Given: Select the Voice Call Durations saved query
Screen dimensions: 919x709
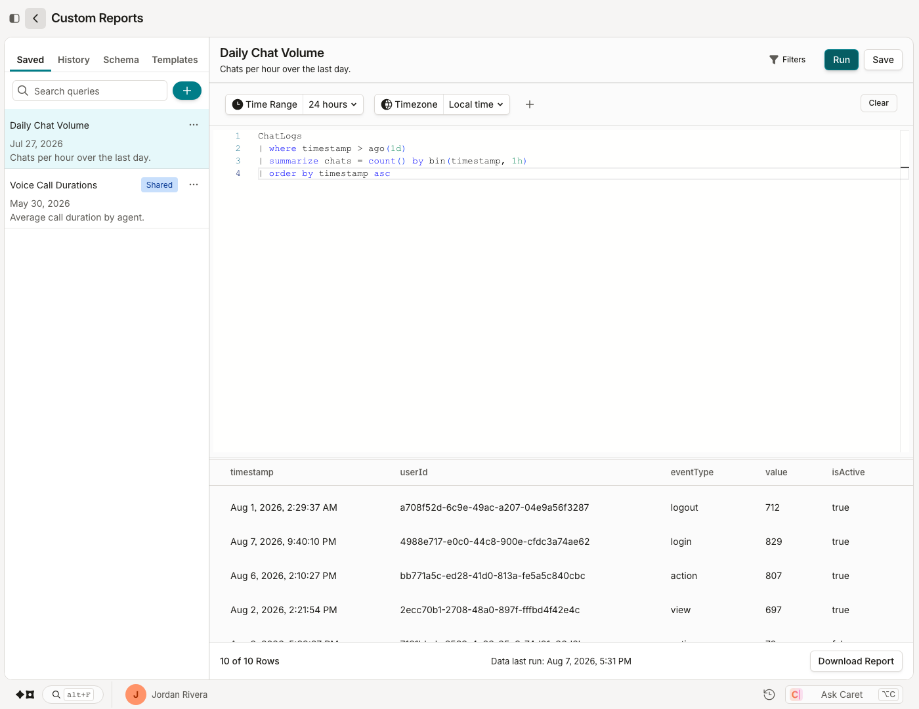Looking at the screenshot, I should 106,199.
